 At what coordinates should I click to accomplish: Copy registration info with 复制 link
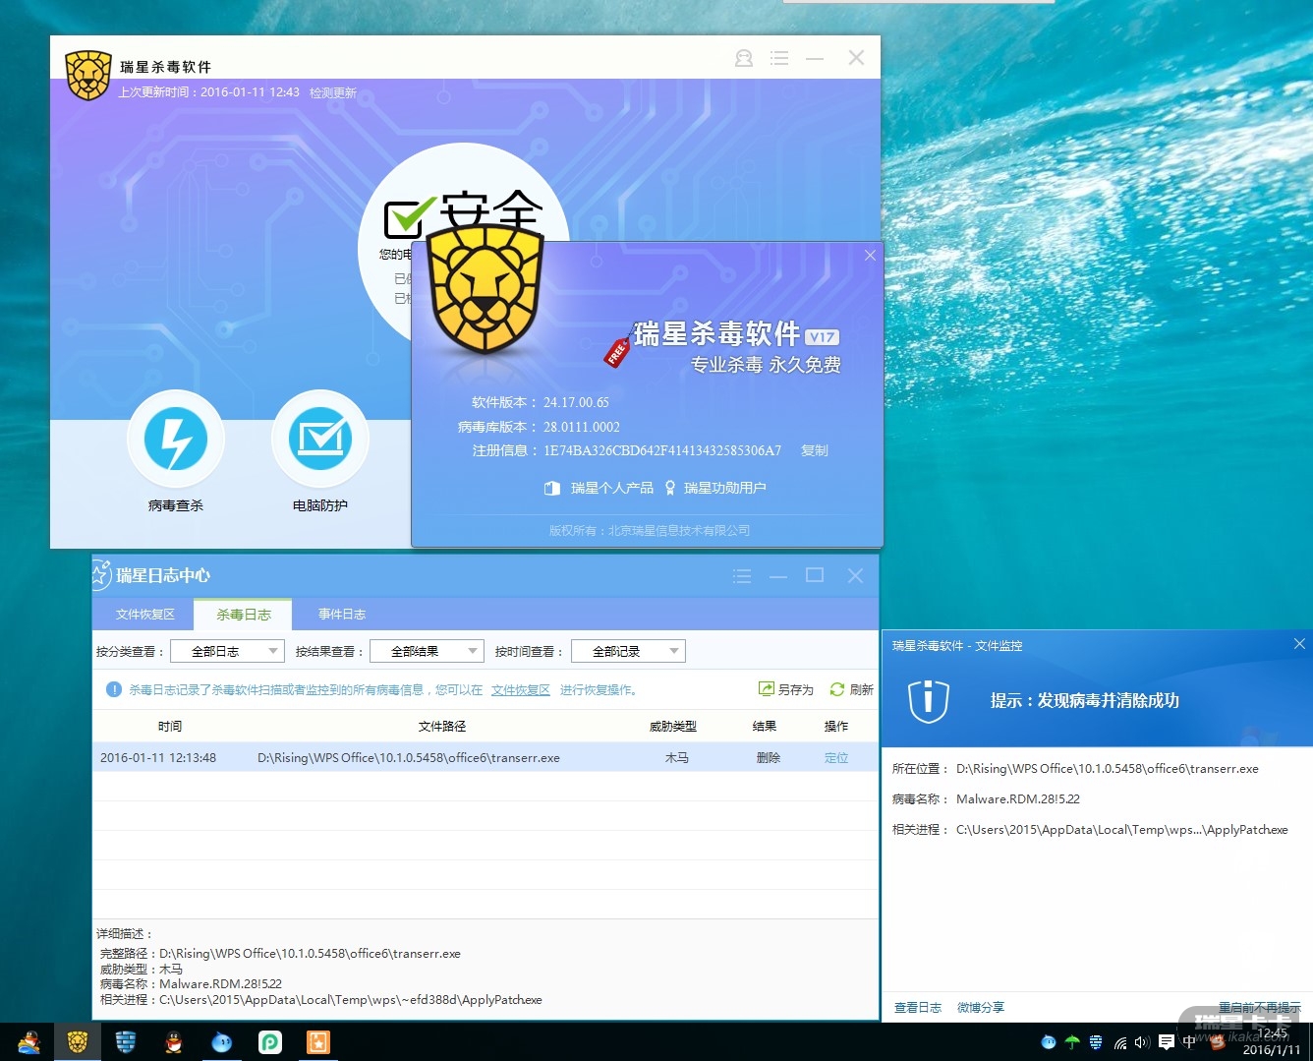tap(815, 450)
